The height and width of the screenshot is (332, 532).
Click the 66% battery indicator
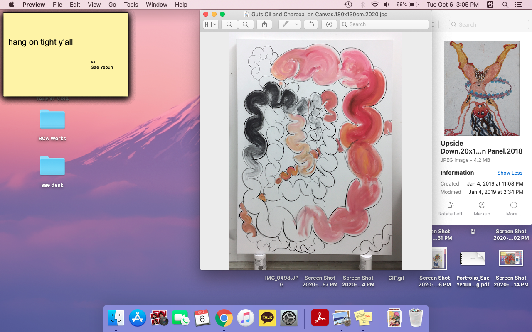click(407, 5)
